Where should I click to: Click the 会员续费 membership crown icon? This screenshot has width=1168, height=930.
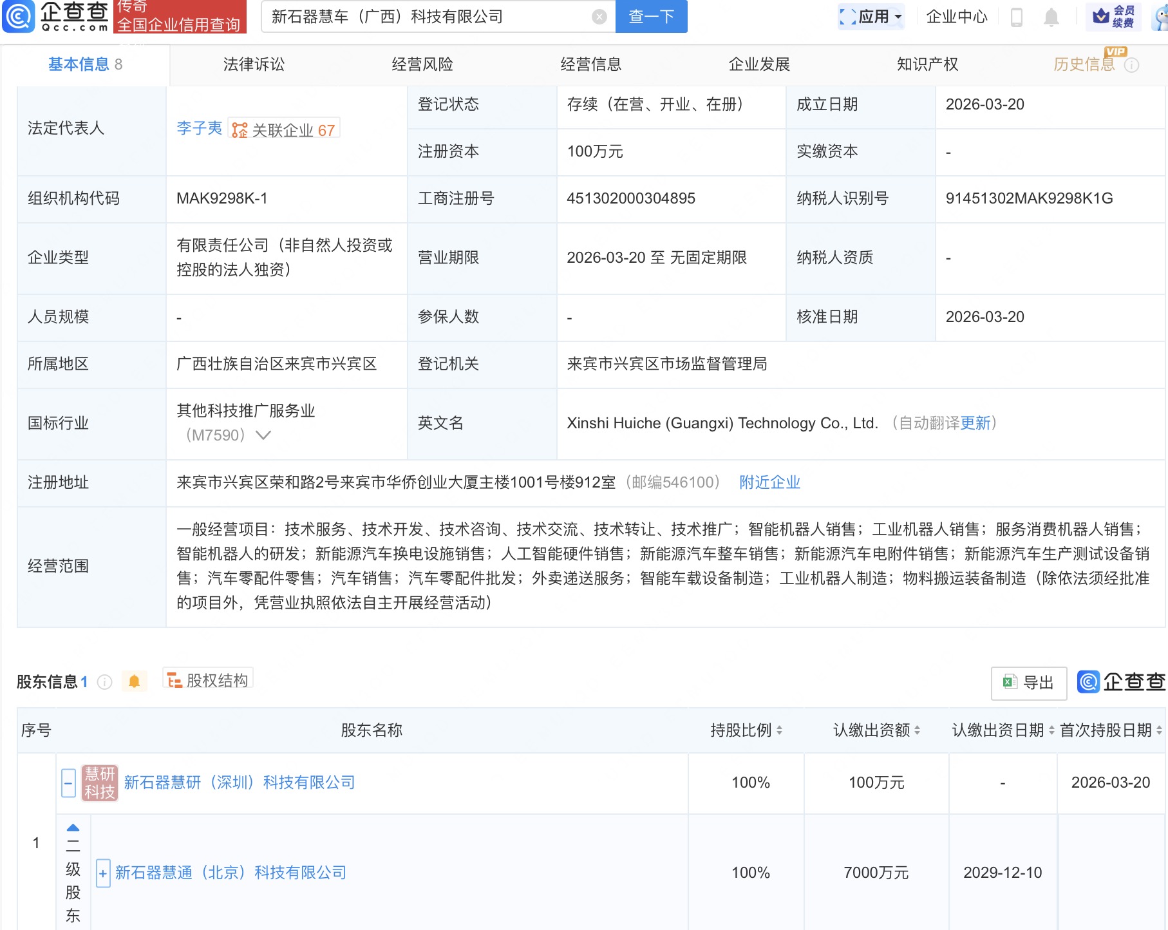point(1102,17)
